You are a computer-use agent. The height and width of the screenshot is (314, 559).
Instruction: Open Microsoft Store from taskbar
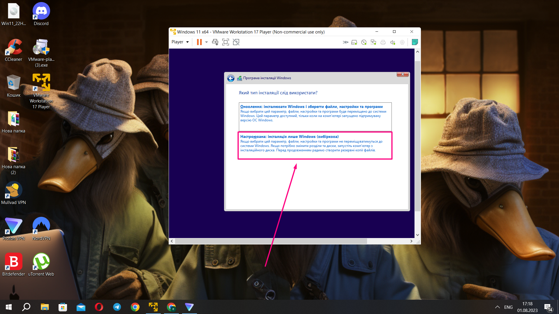click(63, 307)
